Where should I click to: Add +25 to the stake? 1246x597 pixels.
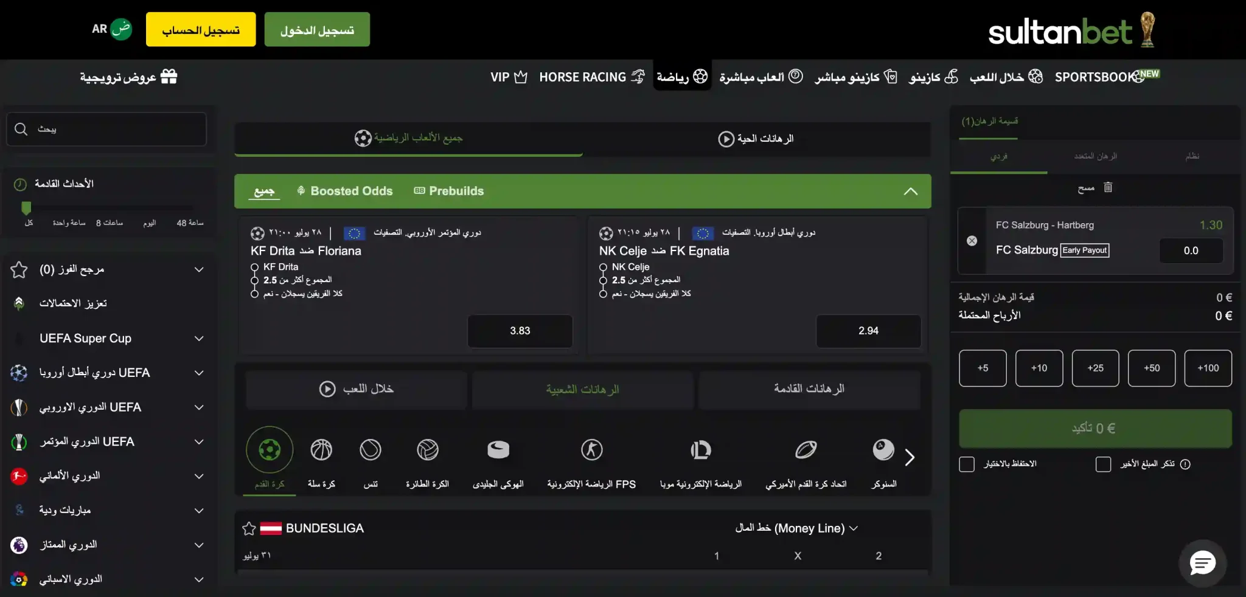pyautogui.click(x=1095, y=368)
